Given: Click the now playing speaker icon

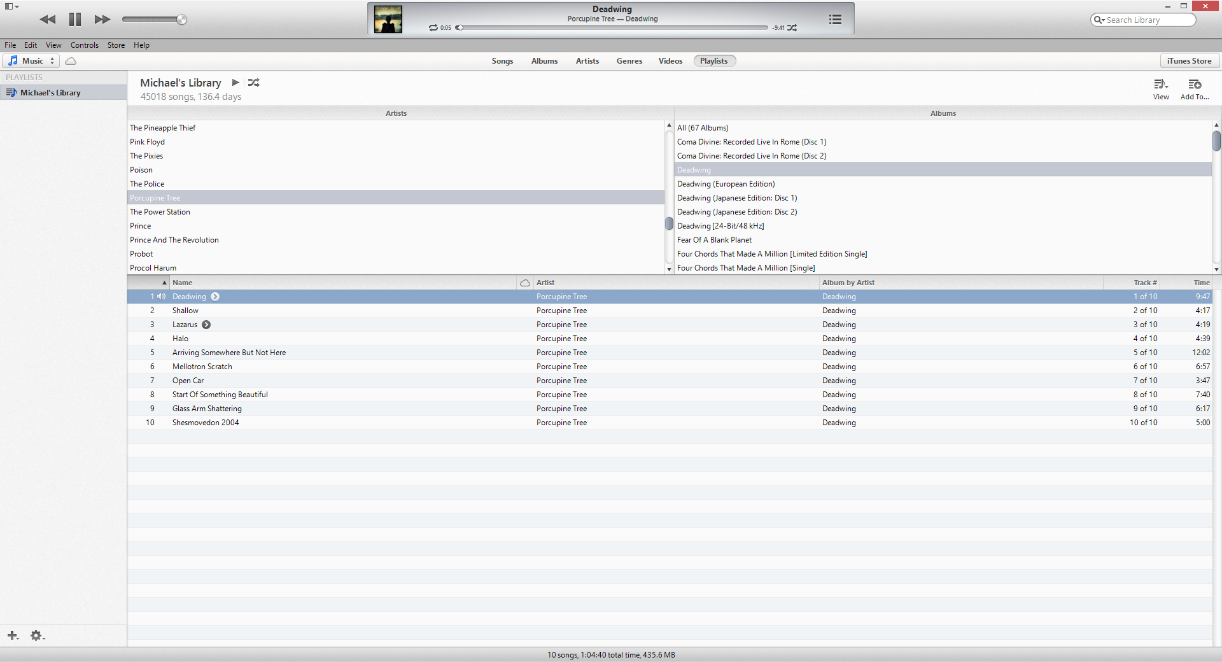Looking at the screenshot, I should [x=162, y=297].
